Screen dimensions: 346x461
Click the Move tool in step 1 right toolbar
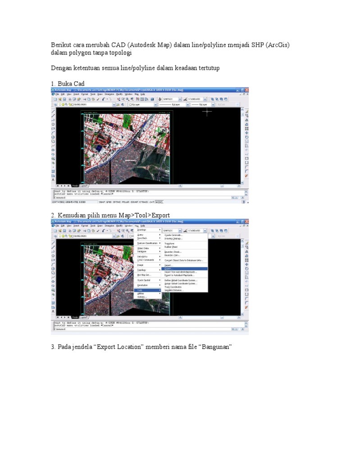click(x=246, y=133)
